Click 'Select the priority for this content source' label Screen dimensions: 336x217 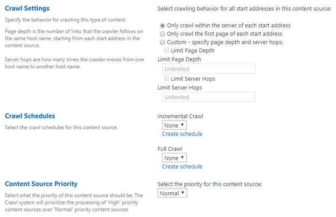coord(209,184)
